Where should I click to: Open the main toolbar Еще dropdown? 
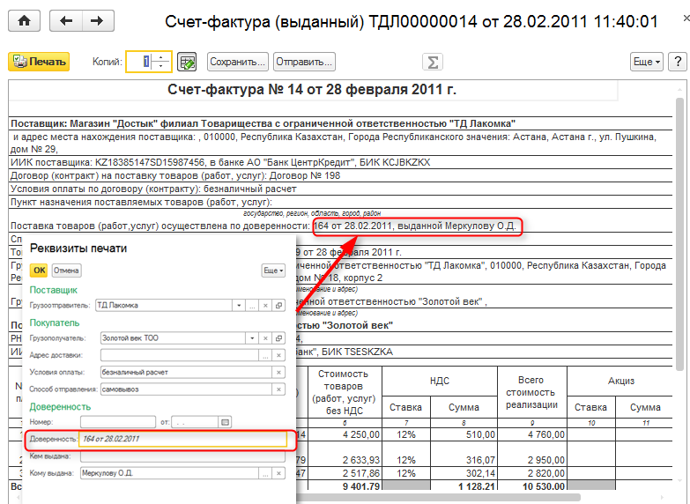647,62
